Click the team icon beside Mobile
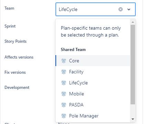 point(64,94)
